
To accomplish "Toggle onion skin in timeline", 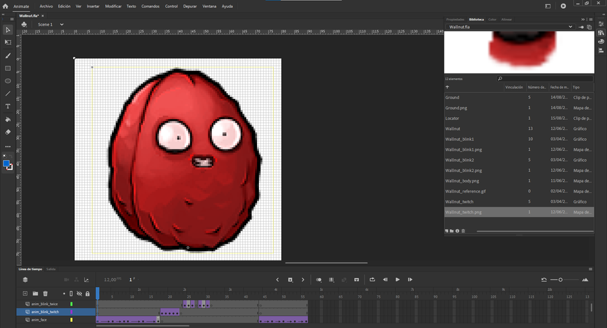I will click(x=318, y=280).
